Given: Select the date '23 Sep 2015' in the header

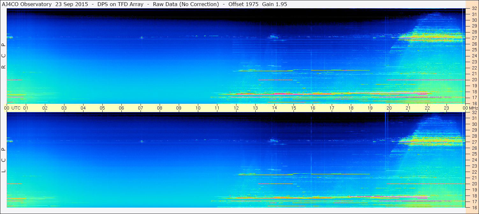Looking at the screenshot, I should (72, 4).
